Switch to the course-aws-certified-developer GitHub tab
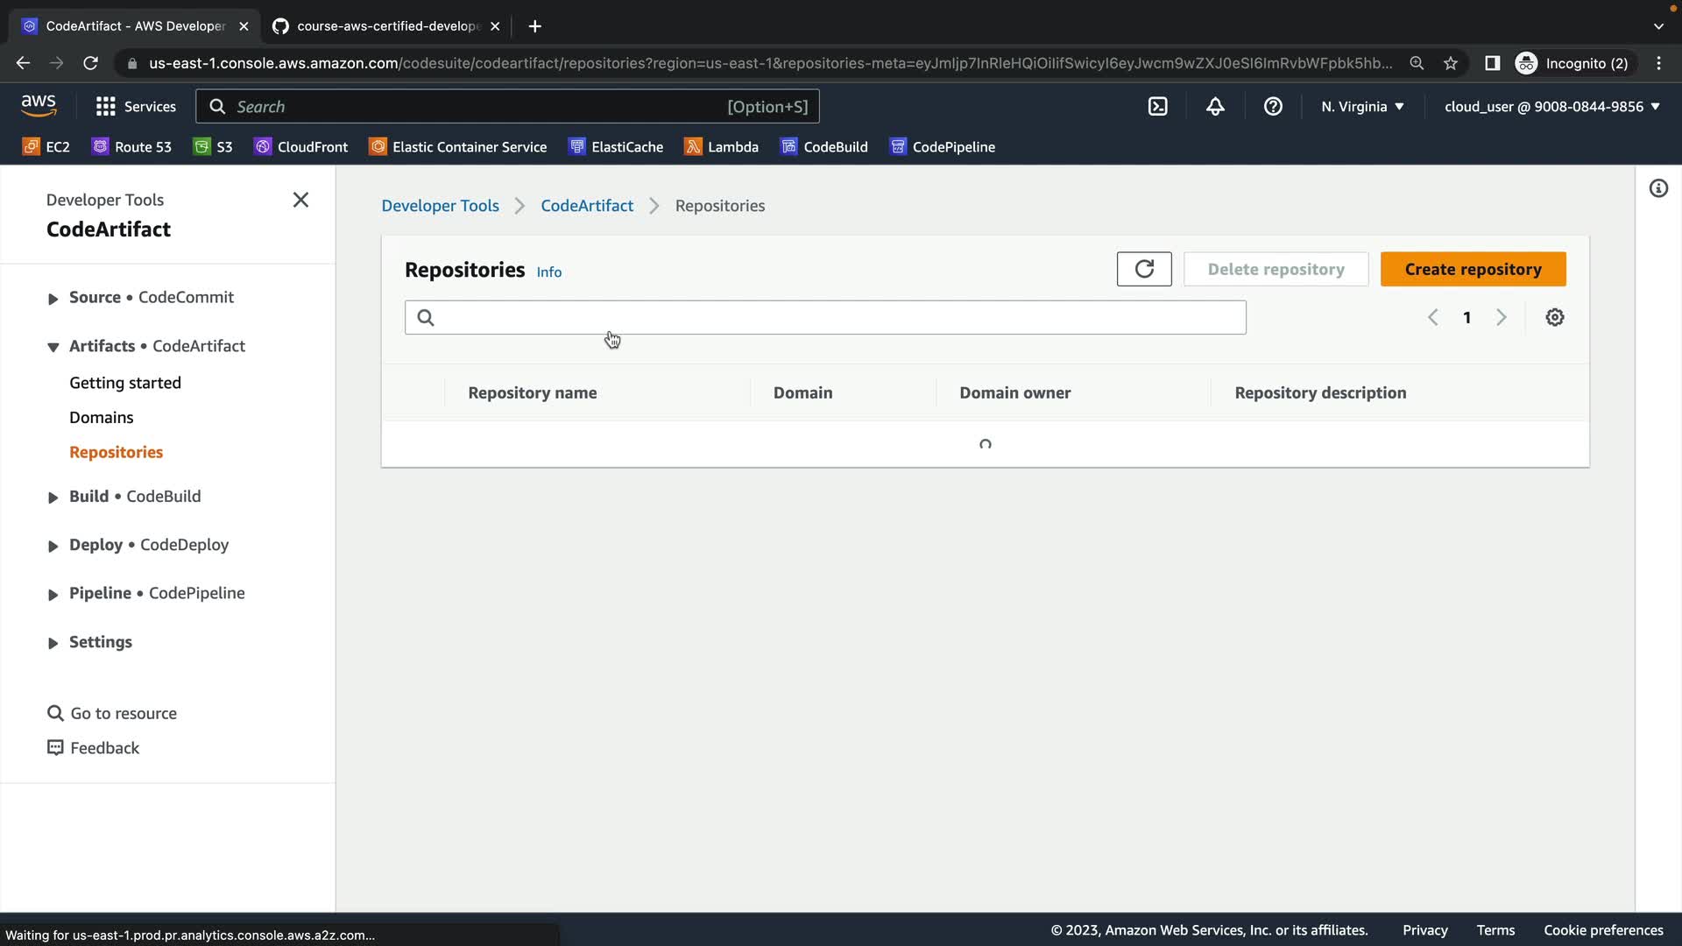 pos(385,26)
